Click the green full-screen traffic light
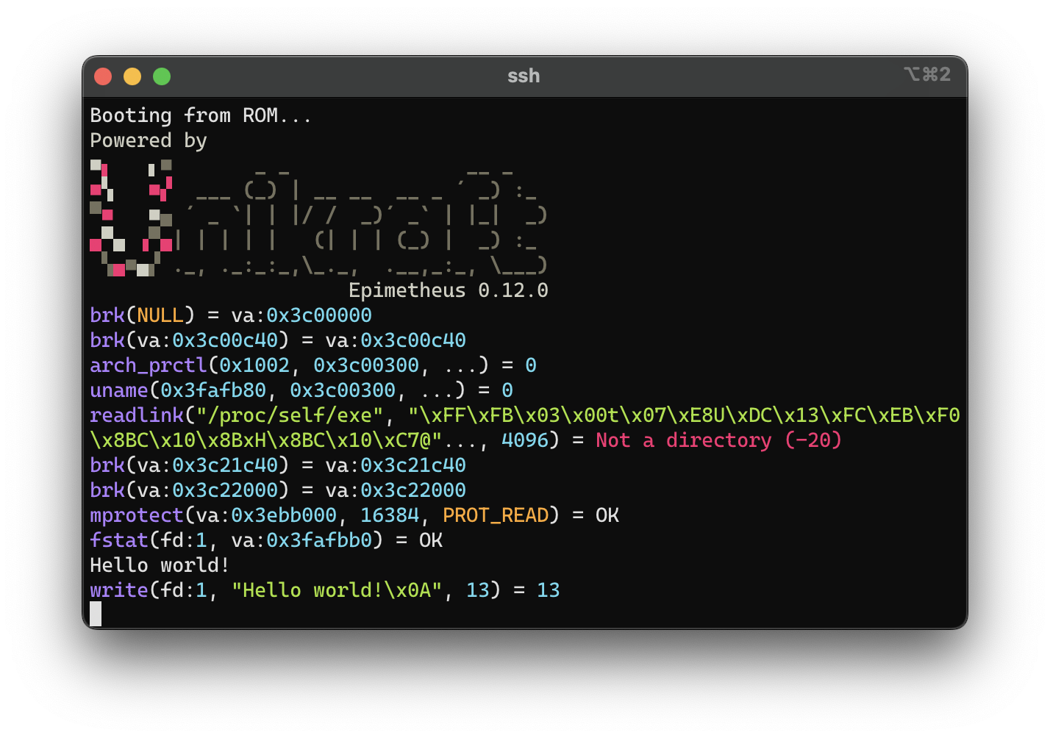 point(161,76)
